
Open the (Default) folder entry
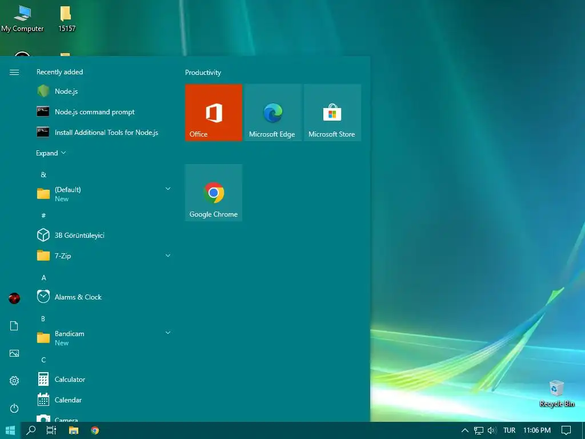pyautogui.click(x=104, y=194)
